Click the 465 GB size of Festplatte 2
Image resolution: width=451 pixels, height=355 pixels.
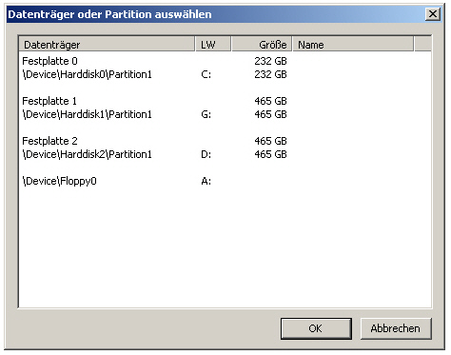[270, 141]
